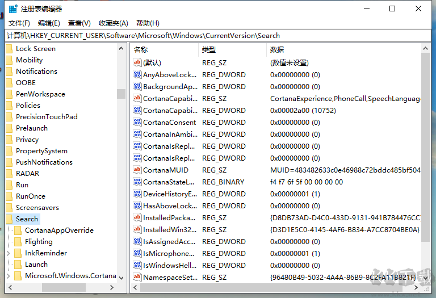The width and height of the screenshot is (436, 298).
Task: Click the DWORD icon of HasAboveLock value
Action: [x=137, y=205]
